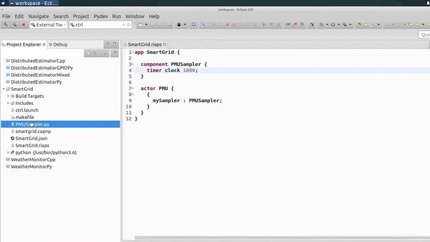Select the WeatherMonitorCpp project
This screenshot has width=430, height=242.
pyautogui.click(x=33, y=160)
